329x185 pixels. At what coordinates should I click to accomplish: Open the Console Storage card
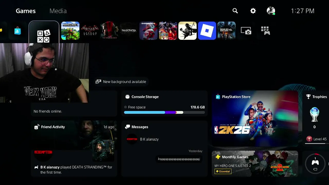[164, 104]
